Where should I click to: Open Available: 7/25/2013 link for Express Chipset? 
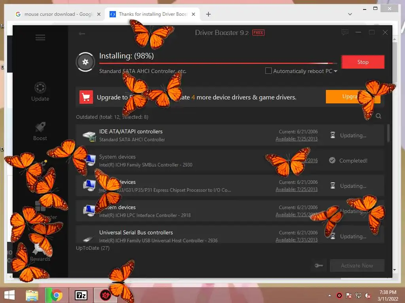pos(297,189)
